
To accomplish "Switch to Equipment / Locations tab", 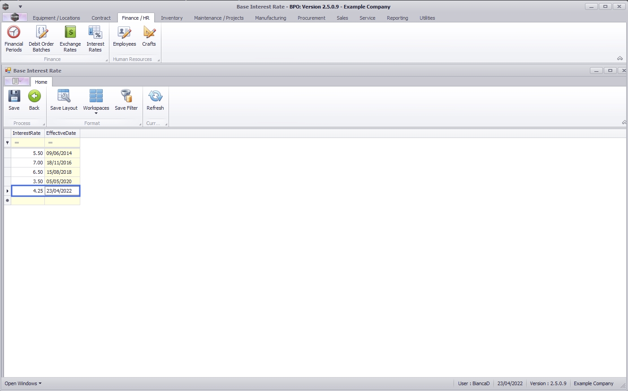I will pyautogui.click(x=56, y=18).
